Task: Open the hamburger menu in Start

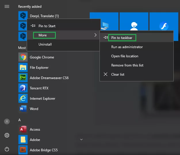Action: 7,7
